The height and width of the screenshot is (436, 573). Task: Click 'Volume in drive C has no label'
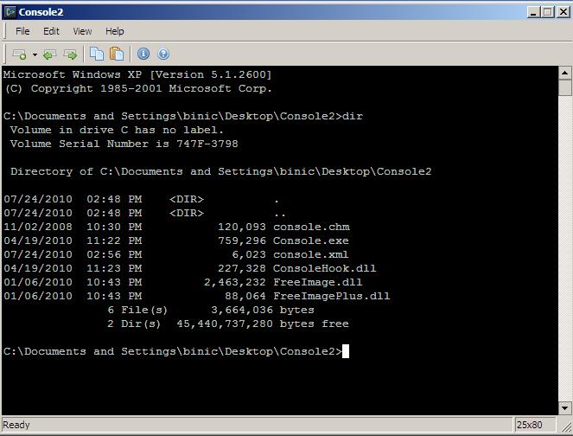pyautogui.click(x=117, y=130)
